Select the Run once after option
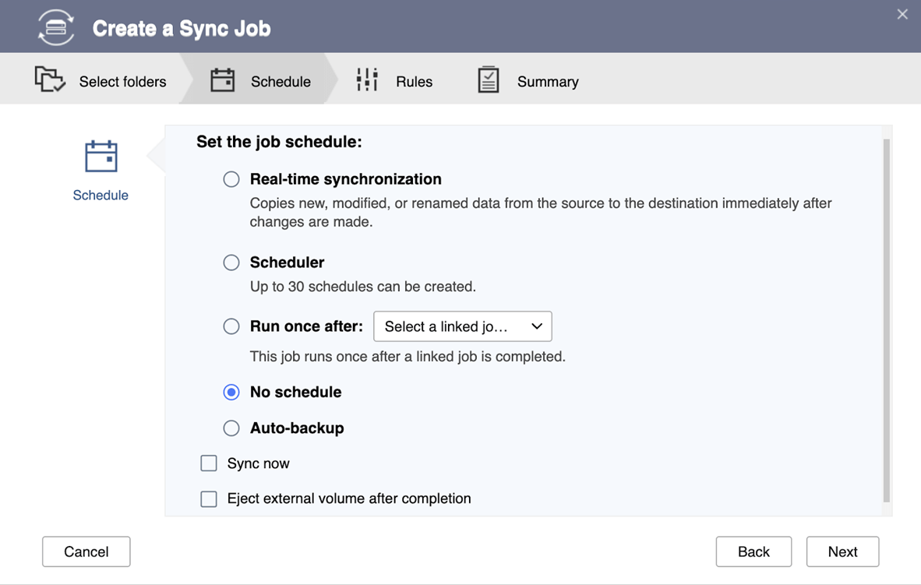 click(231, 326)
